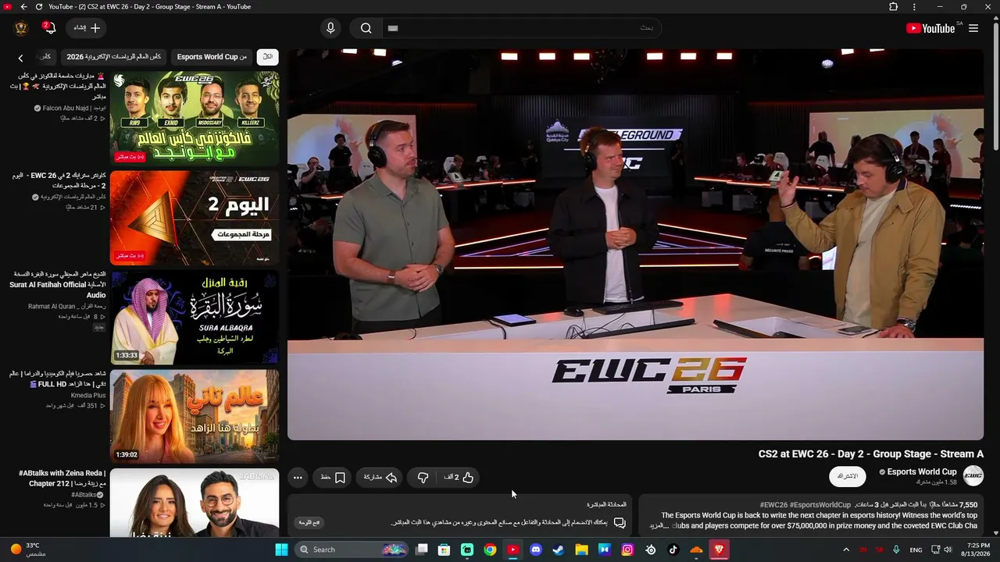Click the search magnifier button
Image resolution: width=1000 pixels, height=562 pixels.
pos(366,28)
